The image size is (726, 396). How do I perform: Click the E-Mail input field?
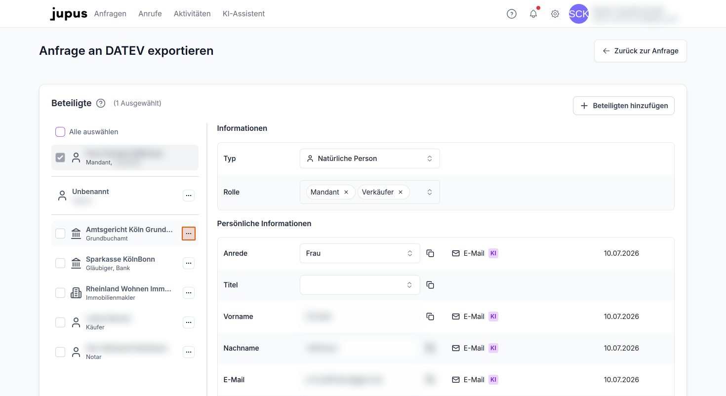pyautogui.click(x=360, y=380)
